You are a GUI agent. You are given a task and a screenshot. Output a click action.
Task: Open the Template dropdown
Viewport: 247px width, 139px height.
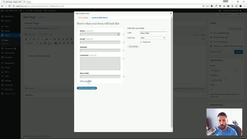click(x=218, y=80)
